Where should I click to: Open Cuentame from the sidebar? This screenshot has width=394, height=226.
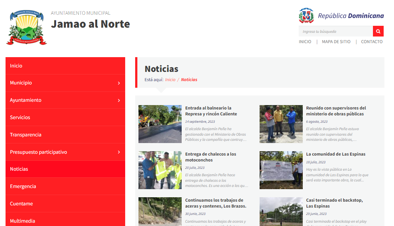pos(65,204)
